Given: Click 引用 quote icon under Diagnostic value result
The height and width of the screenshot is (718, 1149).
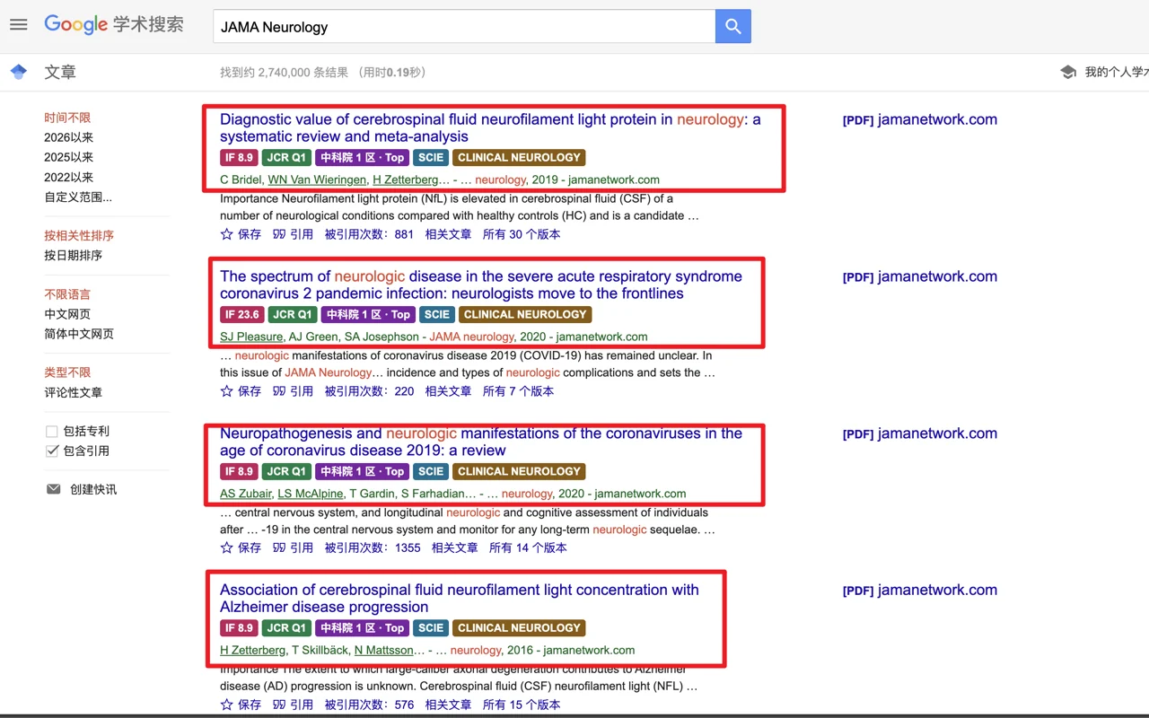Looking at the screenshot, I should [279, 234].
